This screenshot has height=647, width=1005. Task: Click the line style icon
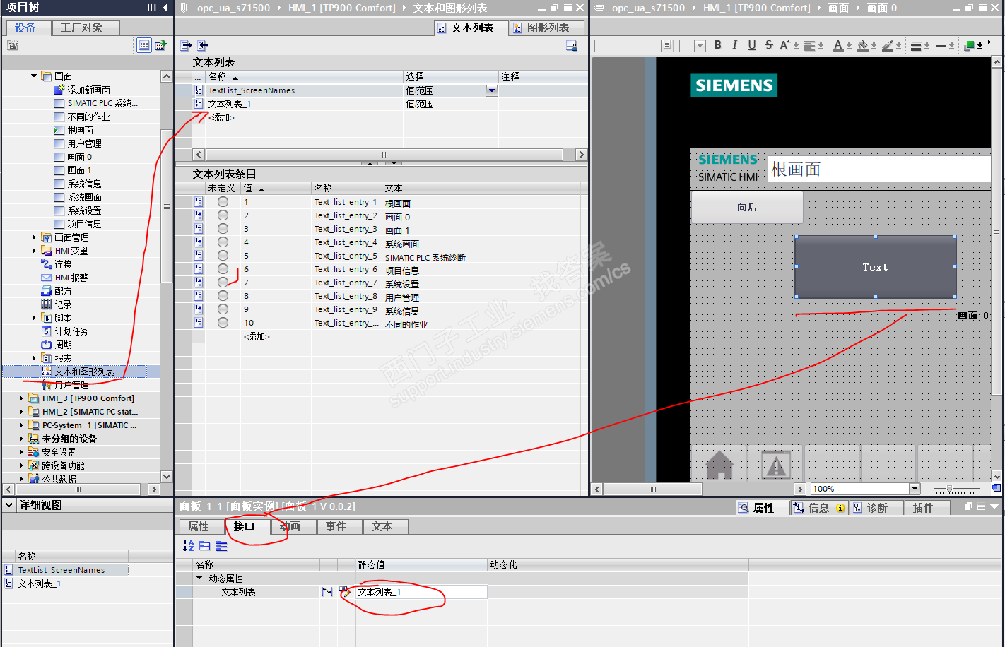(x=941, y=45)
